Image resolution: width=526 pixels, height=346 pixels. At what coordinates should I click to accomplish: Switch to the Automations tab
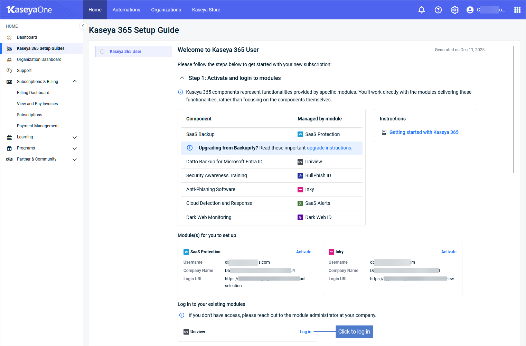point(126,10)
